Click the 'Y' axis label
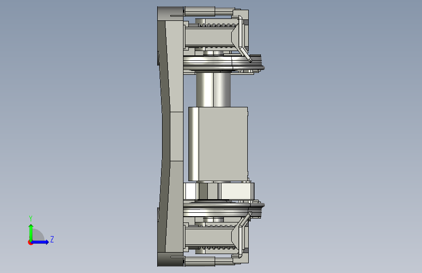 [31, 218]
